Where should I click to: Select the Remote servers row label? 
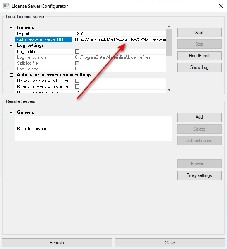(31, 129)
